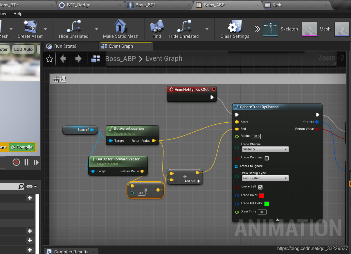This screenshot has width=351, height=254.
Task: Click Add pin plus on the add node
Action: [x=199, y=181]
